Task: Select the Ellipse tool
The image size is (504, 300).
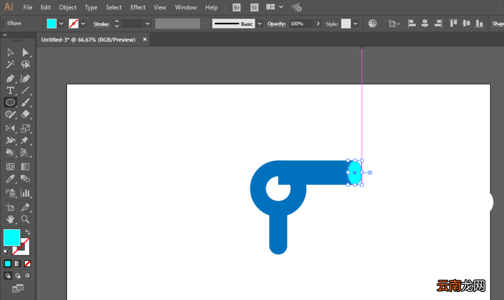Action: (x=10, y=102)
